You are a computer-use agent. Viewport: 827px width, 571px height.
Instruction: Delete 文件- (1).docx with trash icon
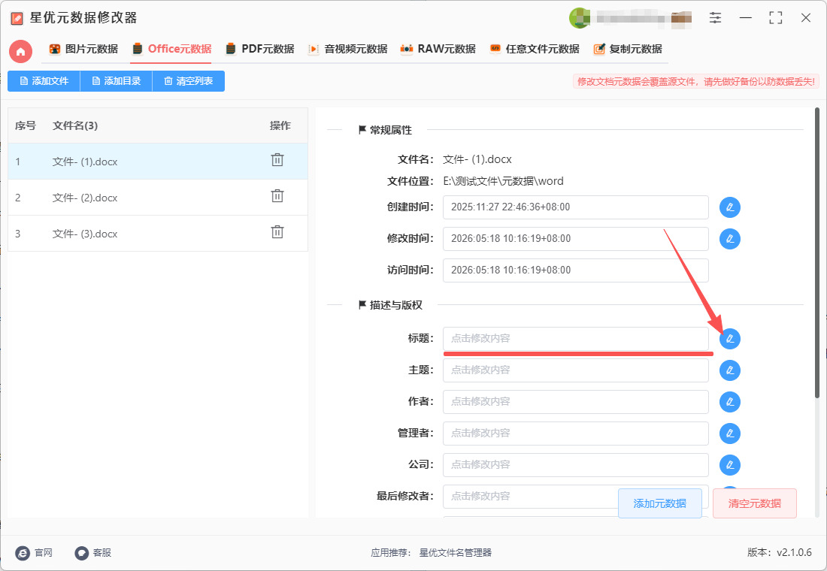tap(277, 160)
